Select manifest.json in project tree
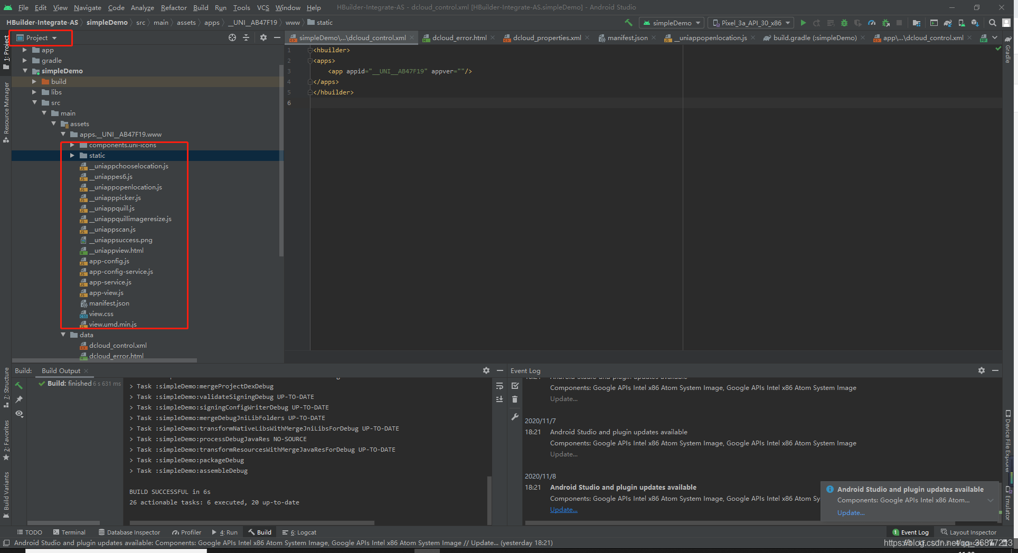 (109, 303)
